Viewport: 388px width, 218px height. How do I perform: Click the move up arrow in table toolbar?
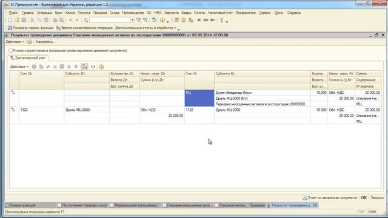click(69, 67)
